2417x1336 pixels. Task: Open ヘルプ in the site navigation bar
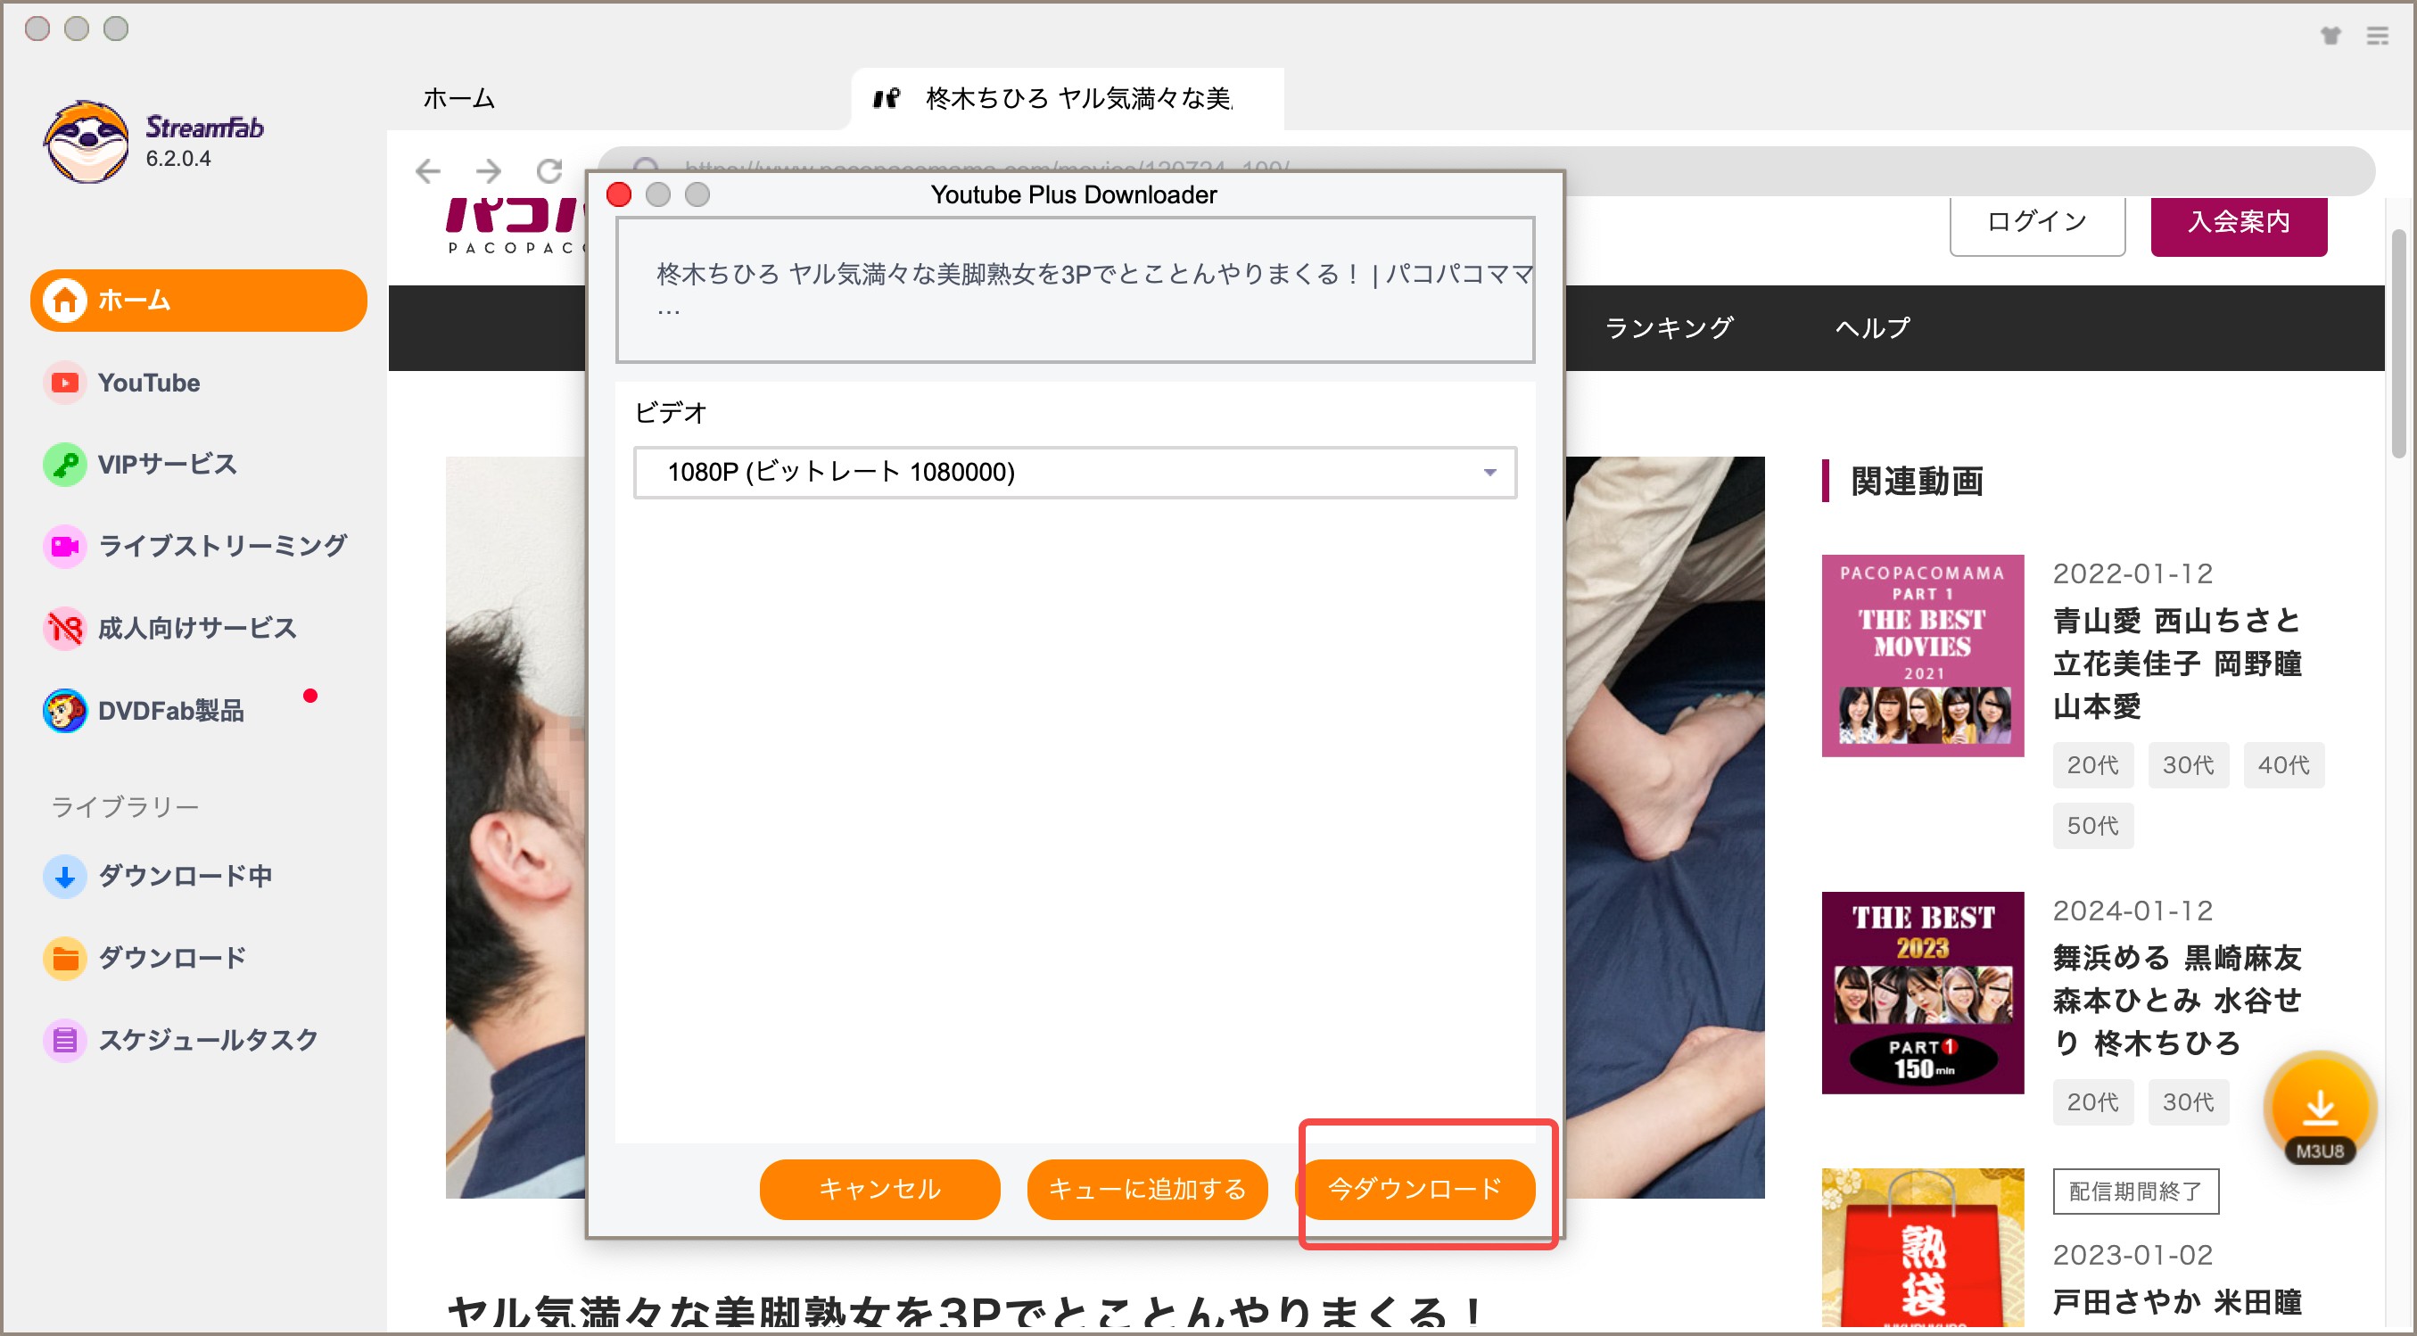(1873, 327)
